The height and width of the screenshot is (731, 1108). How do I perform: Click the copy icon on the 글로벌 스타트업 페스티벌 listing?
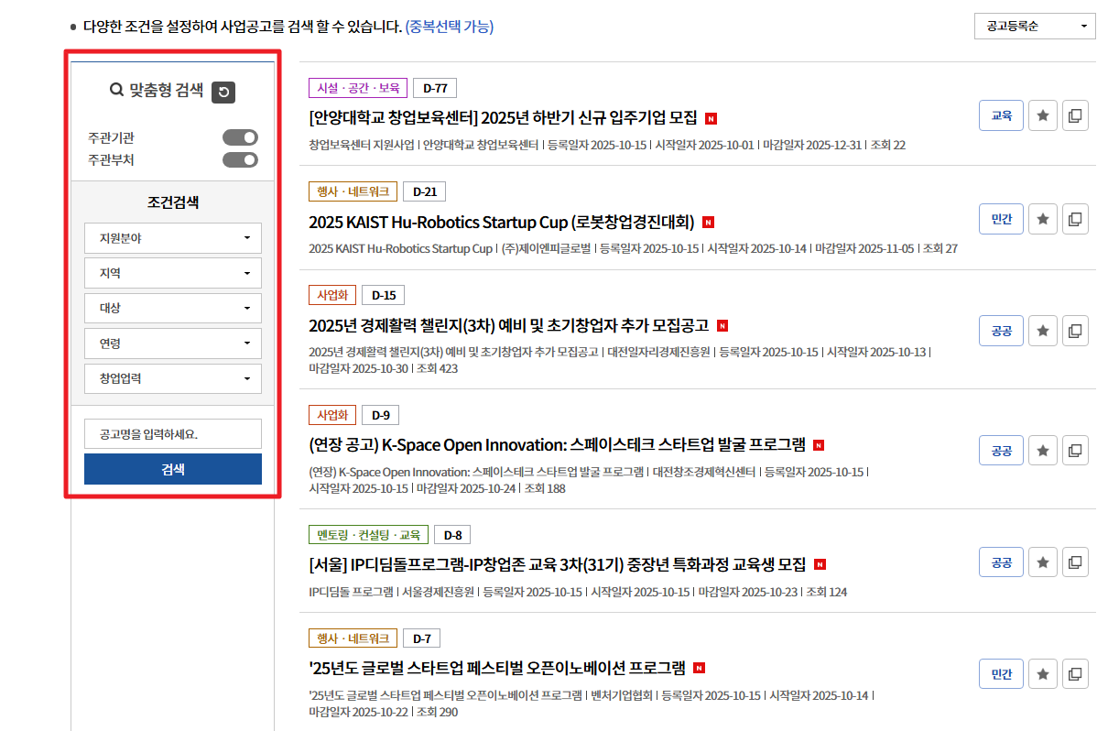(x=1075, y=673)
